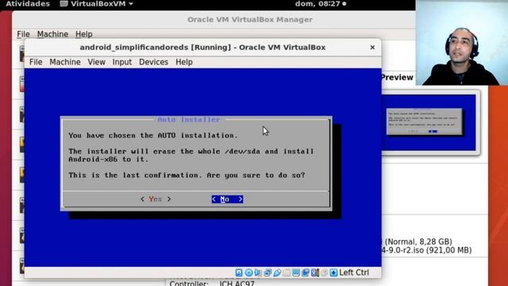The image size is (508, 286).
Task: Click the audio status icon
Action: click(257, 272)
